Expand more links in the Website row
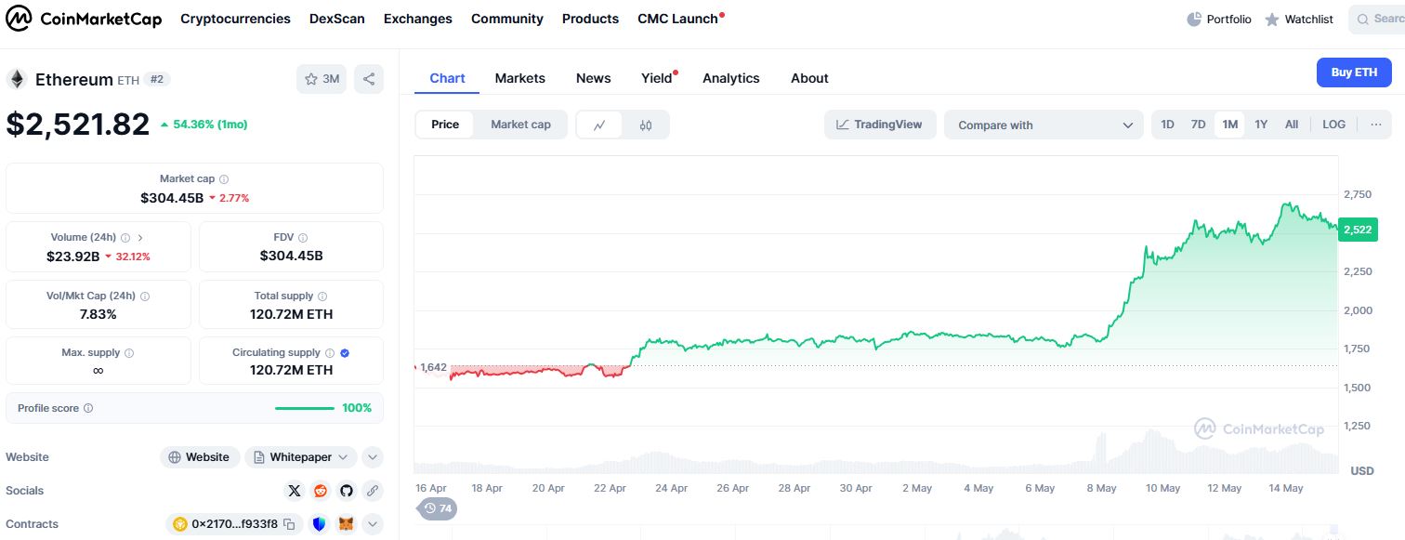The image size is (1405, 540). [373, 457]
